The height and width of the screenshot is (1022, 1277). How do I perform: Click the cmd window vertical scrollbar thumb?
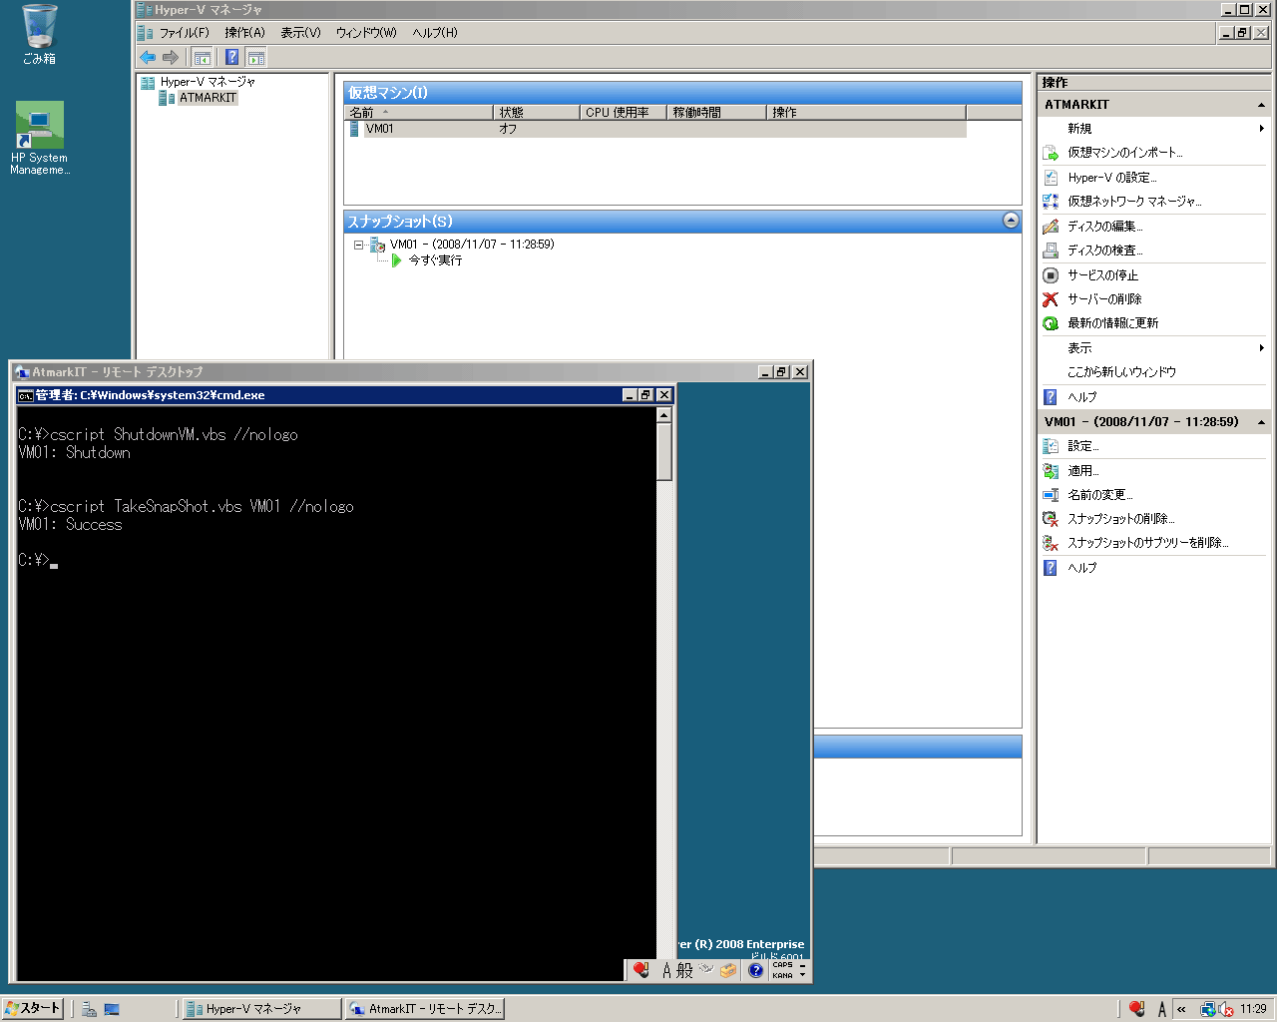[x=664, y=451]
